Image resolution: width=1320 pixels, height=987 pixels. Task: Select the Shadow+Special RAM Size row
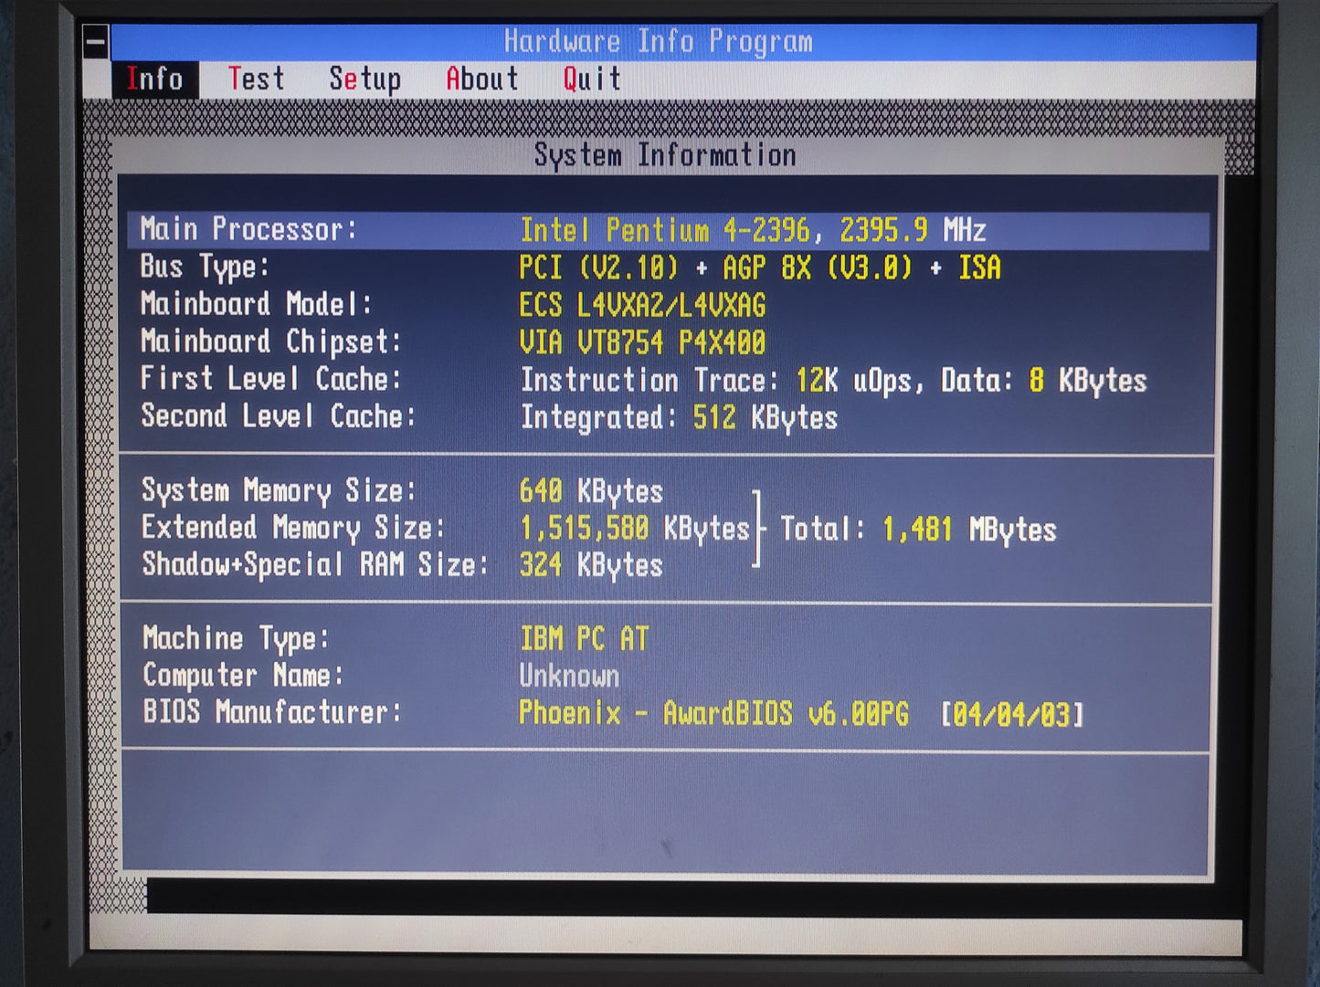[402, 565]
